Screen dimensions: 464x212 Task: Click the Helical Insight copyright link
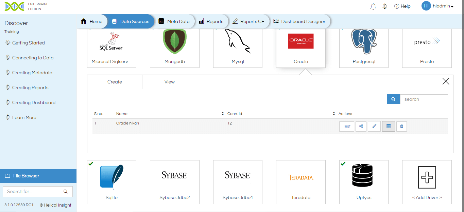(56, 205)
